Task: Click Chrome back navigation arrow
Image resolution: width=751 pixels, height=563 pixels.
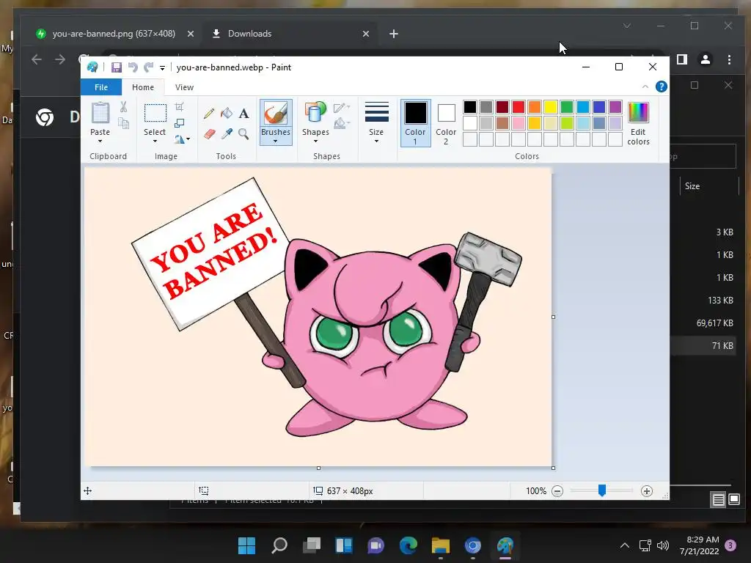Action: pos(37,59)
